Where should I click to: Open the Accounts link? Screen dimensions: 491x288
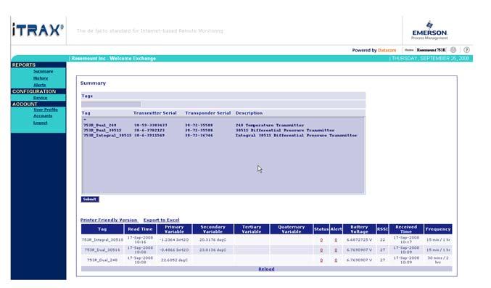click(43, 116)
